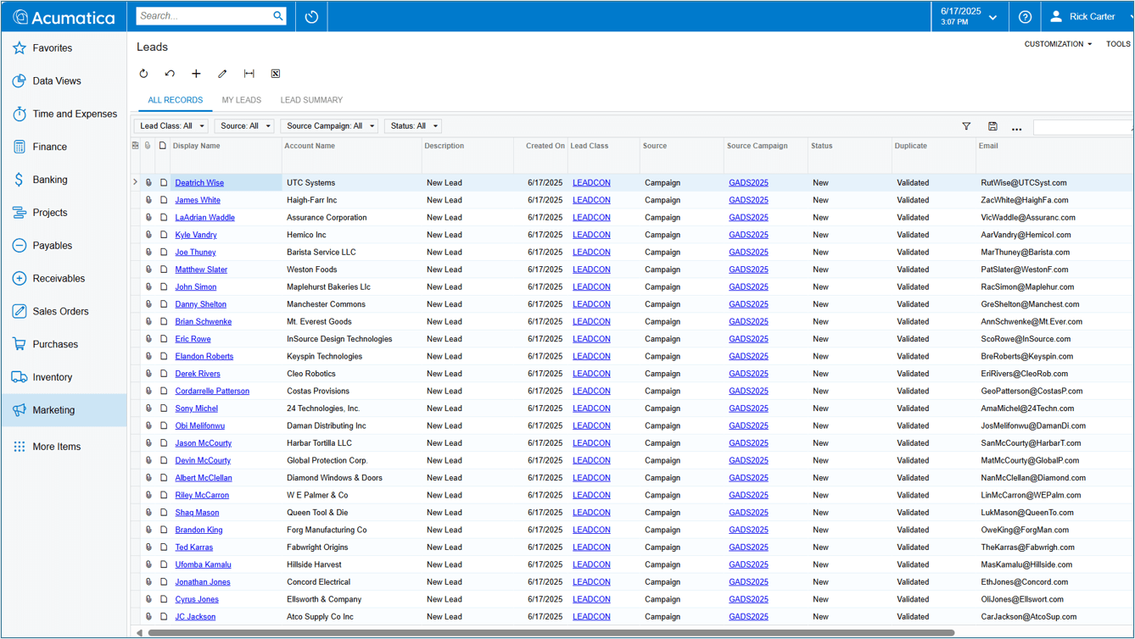Open the grid filter funnel icon
1135x639 pixels.
(966, 126)
